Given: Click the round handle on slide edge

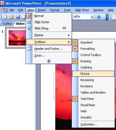Looking at the screenshot, I should (x=55, y=98).
